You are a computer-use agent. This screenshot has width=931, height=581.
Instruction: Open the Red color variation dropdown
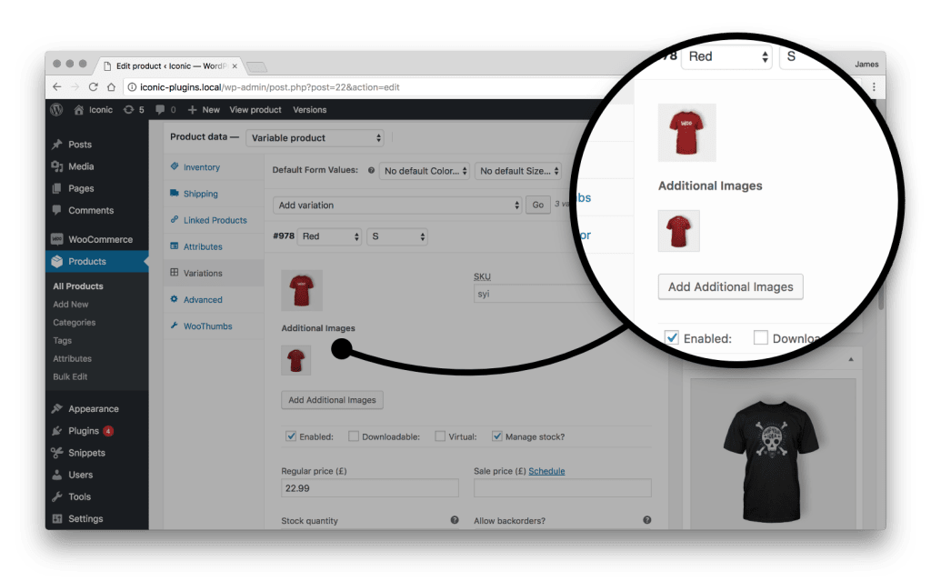(329, 236)
